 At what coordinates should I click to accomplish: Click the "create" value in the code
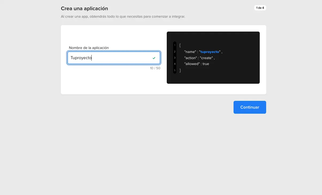point(206,58)
